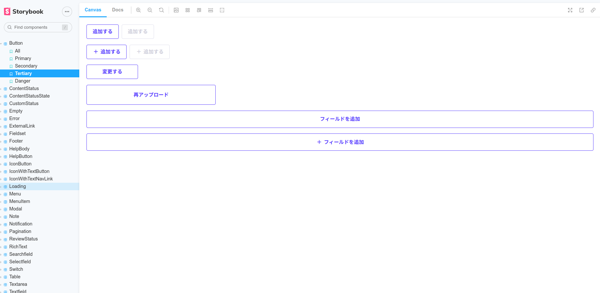The height and width of the screenshot is (293, 600).
Task: Collapse the Button component tree
Action: [16, 43]
